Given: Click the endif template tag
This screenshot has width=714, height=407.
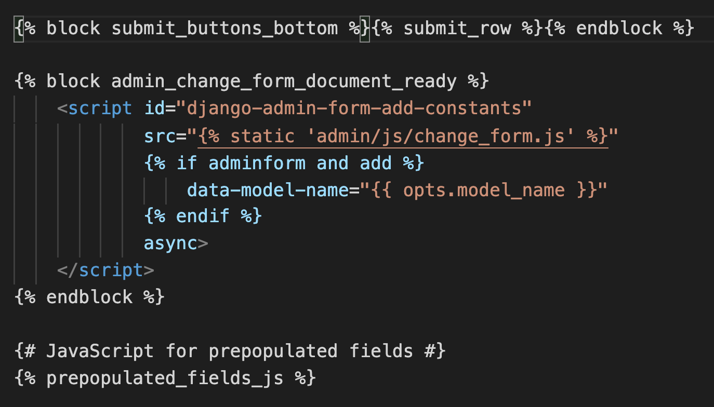Looking at the screenshot, I should pos(203,216).
